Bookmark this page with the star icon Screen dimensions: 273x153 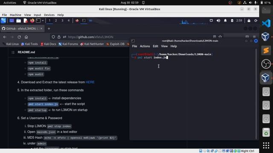coord(220,37)
